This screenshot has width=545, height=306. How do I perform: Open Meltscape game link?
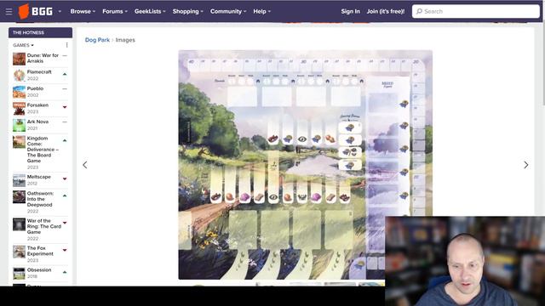[x=39, y=177]
